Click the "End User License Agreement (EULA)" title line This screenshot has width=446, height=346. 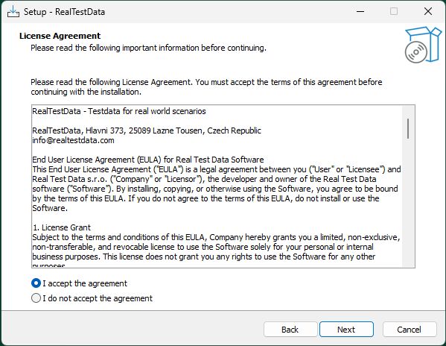[x=148, y=160]
